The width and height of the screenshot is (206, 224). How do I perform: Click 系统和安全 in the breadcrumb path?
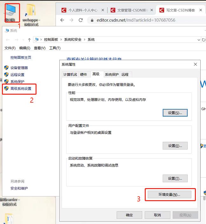coord(73,40)
